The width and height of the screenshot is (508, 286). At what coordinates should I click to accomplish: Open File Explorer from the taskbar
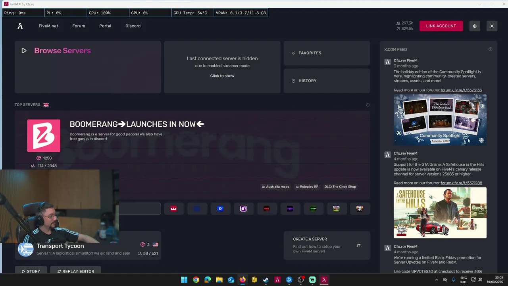(x=219, y=280)
